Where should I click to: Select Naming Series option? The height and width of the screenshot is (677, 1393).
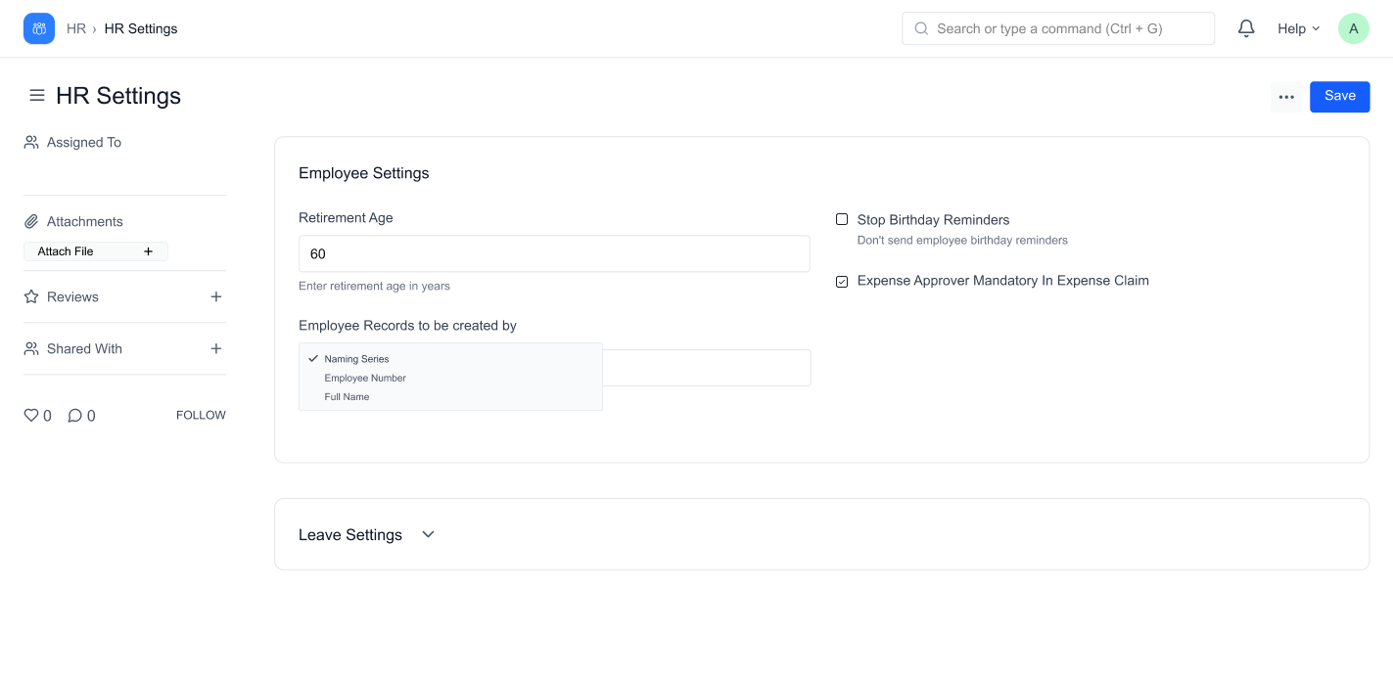356,359
